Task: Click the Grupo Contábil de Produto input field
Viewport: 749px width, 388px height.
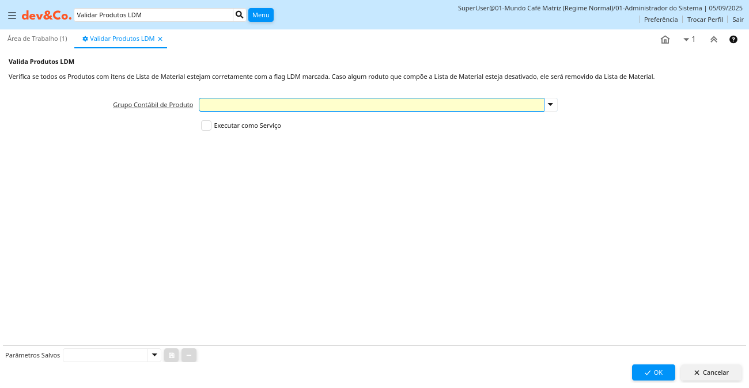Action: click(371, 105)
